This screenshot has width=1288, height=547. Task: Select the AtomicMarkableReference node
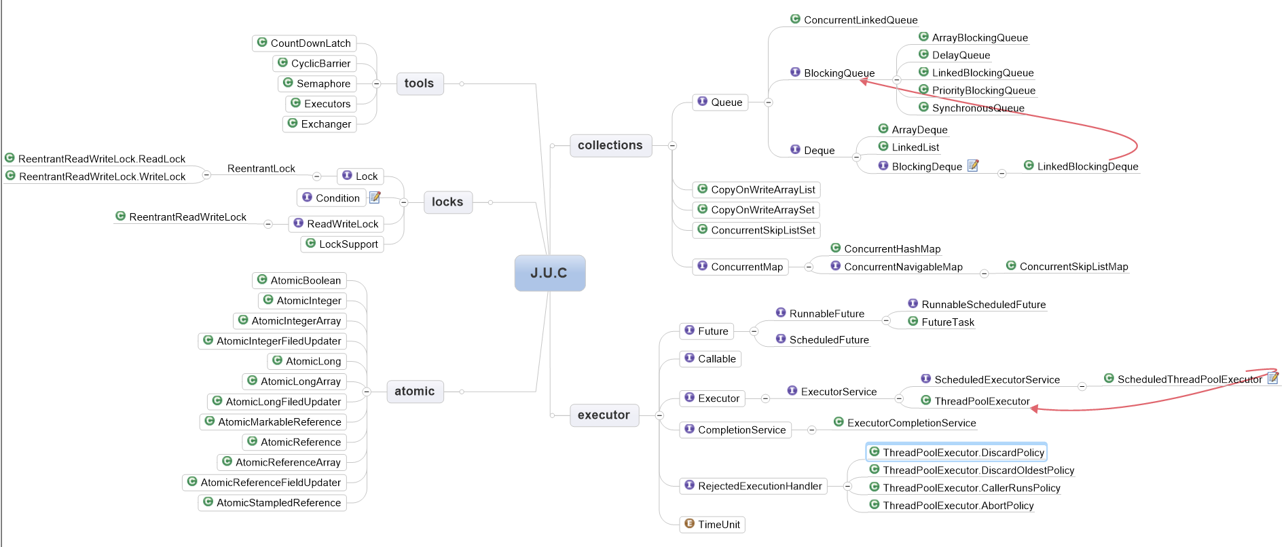274,421
